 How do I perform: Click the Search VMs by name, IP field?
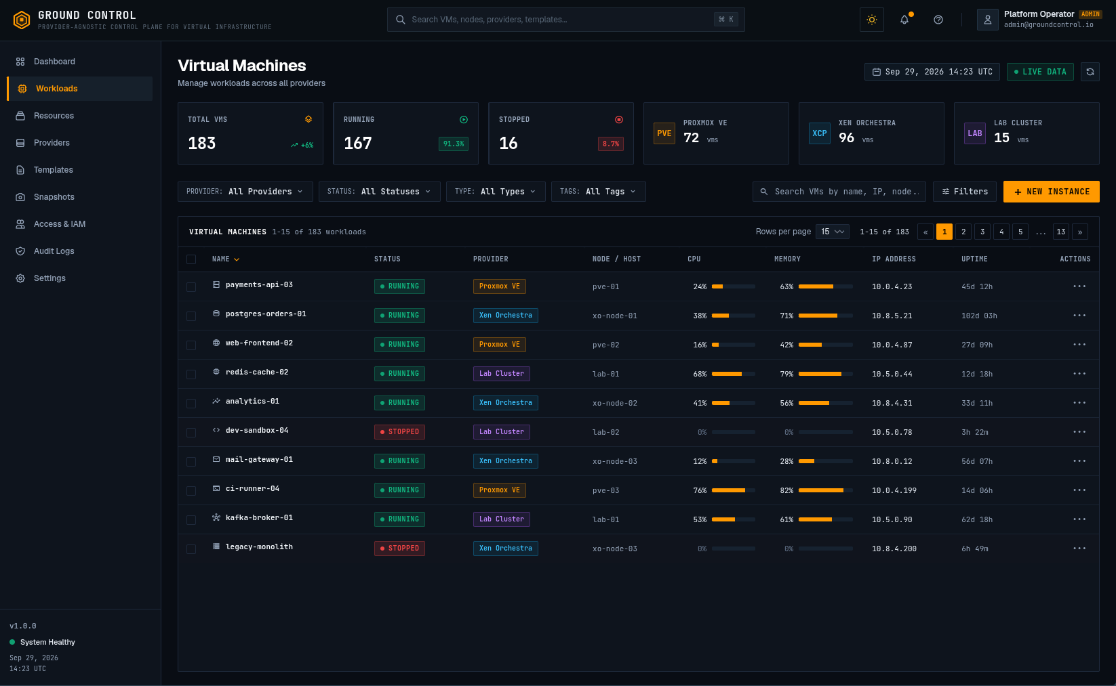[x=839, y=192]
